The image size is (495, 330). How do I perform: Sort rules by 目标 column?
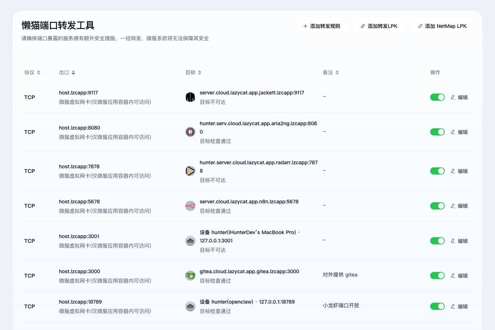(x=194, y=72)
